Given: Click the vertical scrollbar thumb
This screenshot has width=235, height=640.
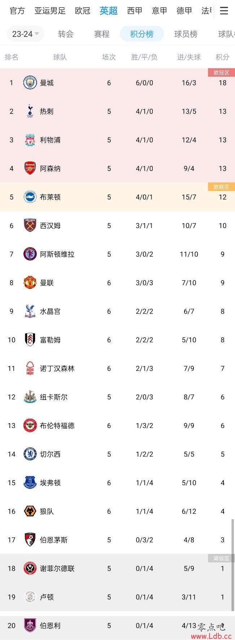Looking at the screenshot, I should click(x=232, y=565).
